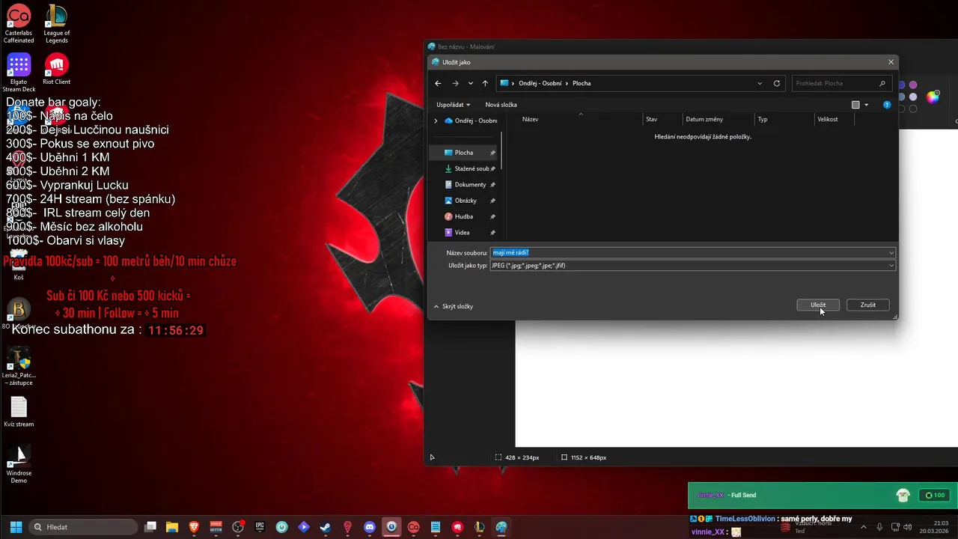Open Riot Client desktop shortcut
This screenshot has height=539, width=958.
pyautogui.click(x=57, y=69)
